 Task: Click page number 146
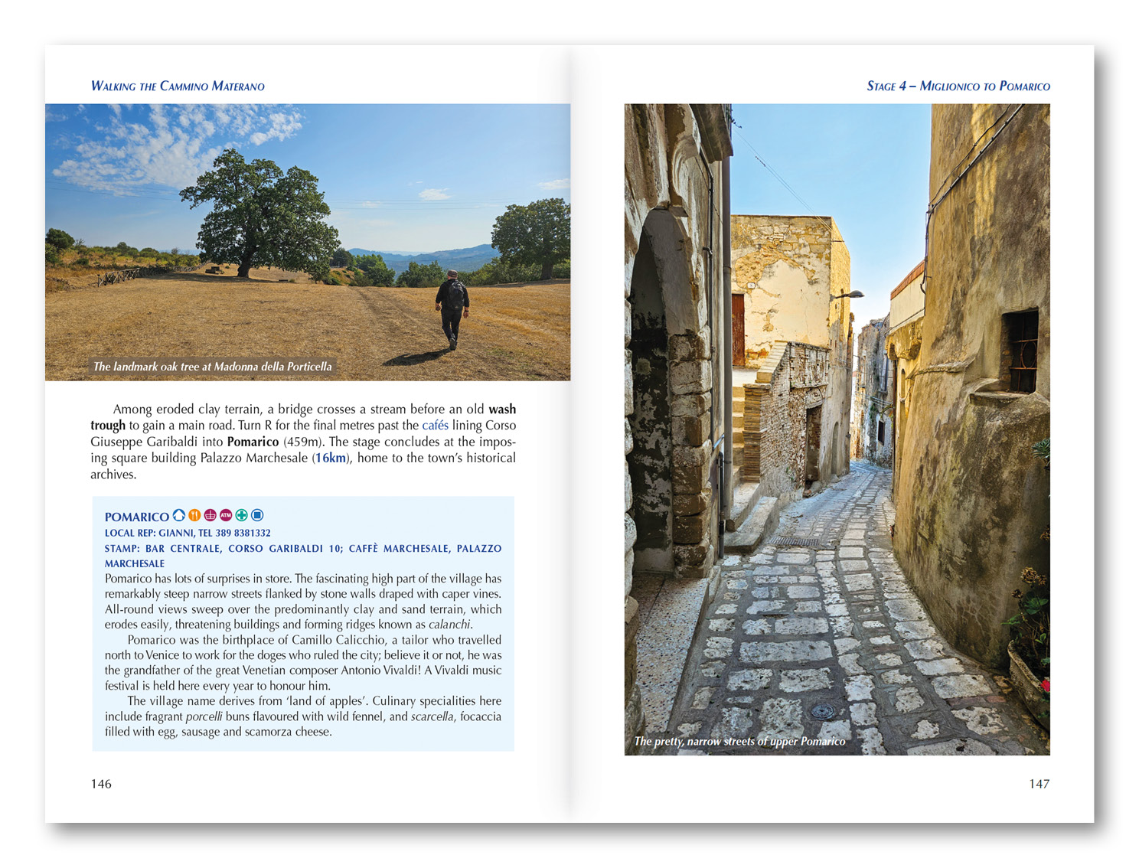point(101,784)
